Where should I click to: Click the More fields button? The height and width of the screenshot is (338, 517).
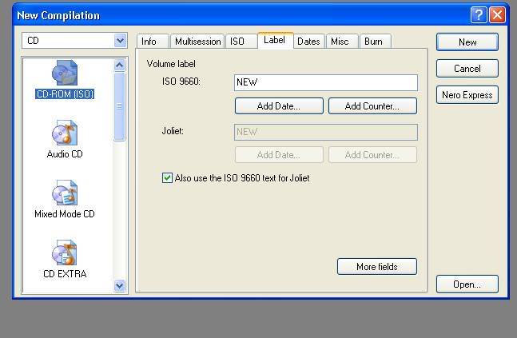tap(377, 266)
